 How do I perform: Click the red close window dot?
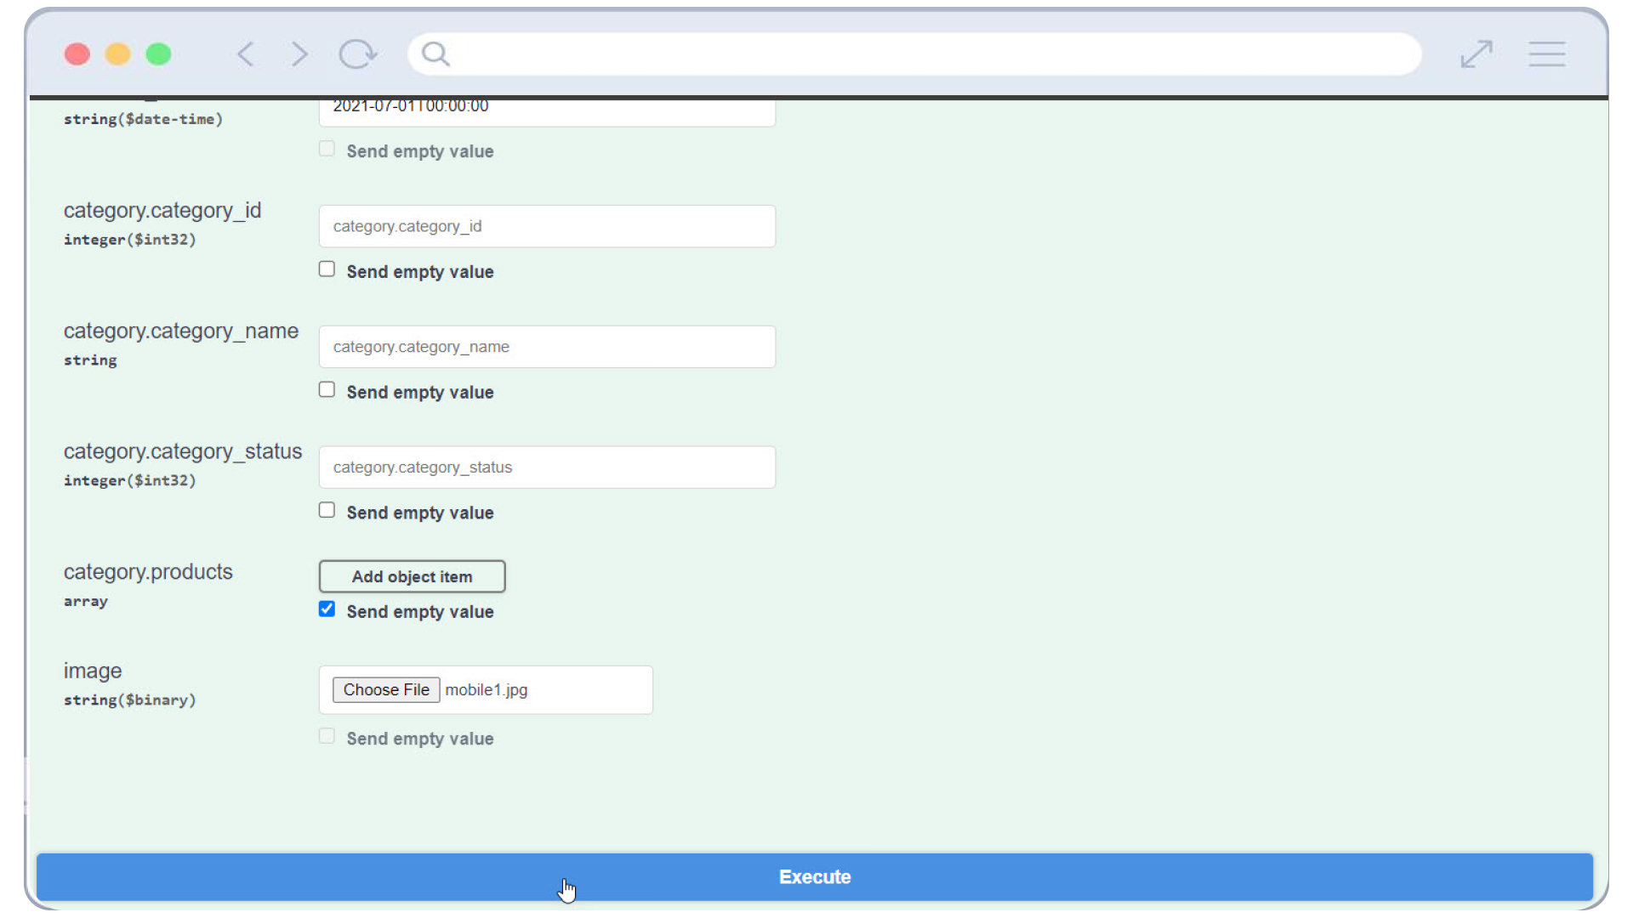pyautogui.click(x=77, y=54)
